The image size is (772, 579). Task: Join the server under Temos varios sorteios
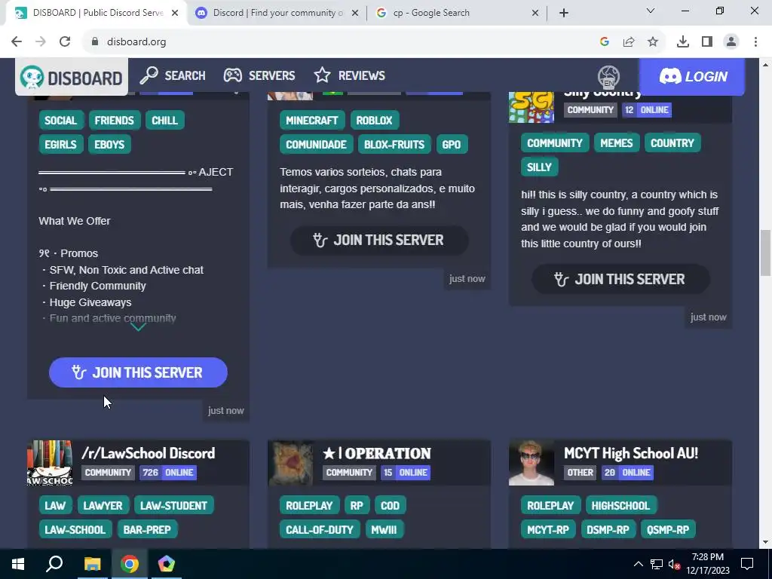coord(379,240)
